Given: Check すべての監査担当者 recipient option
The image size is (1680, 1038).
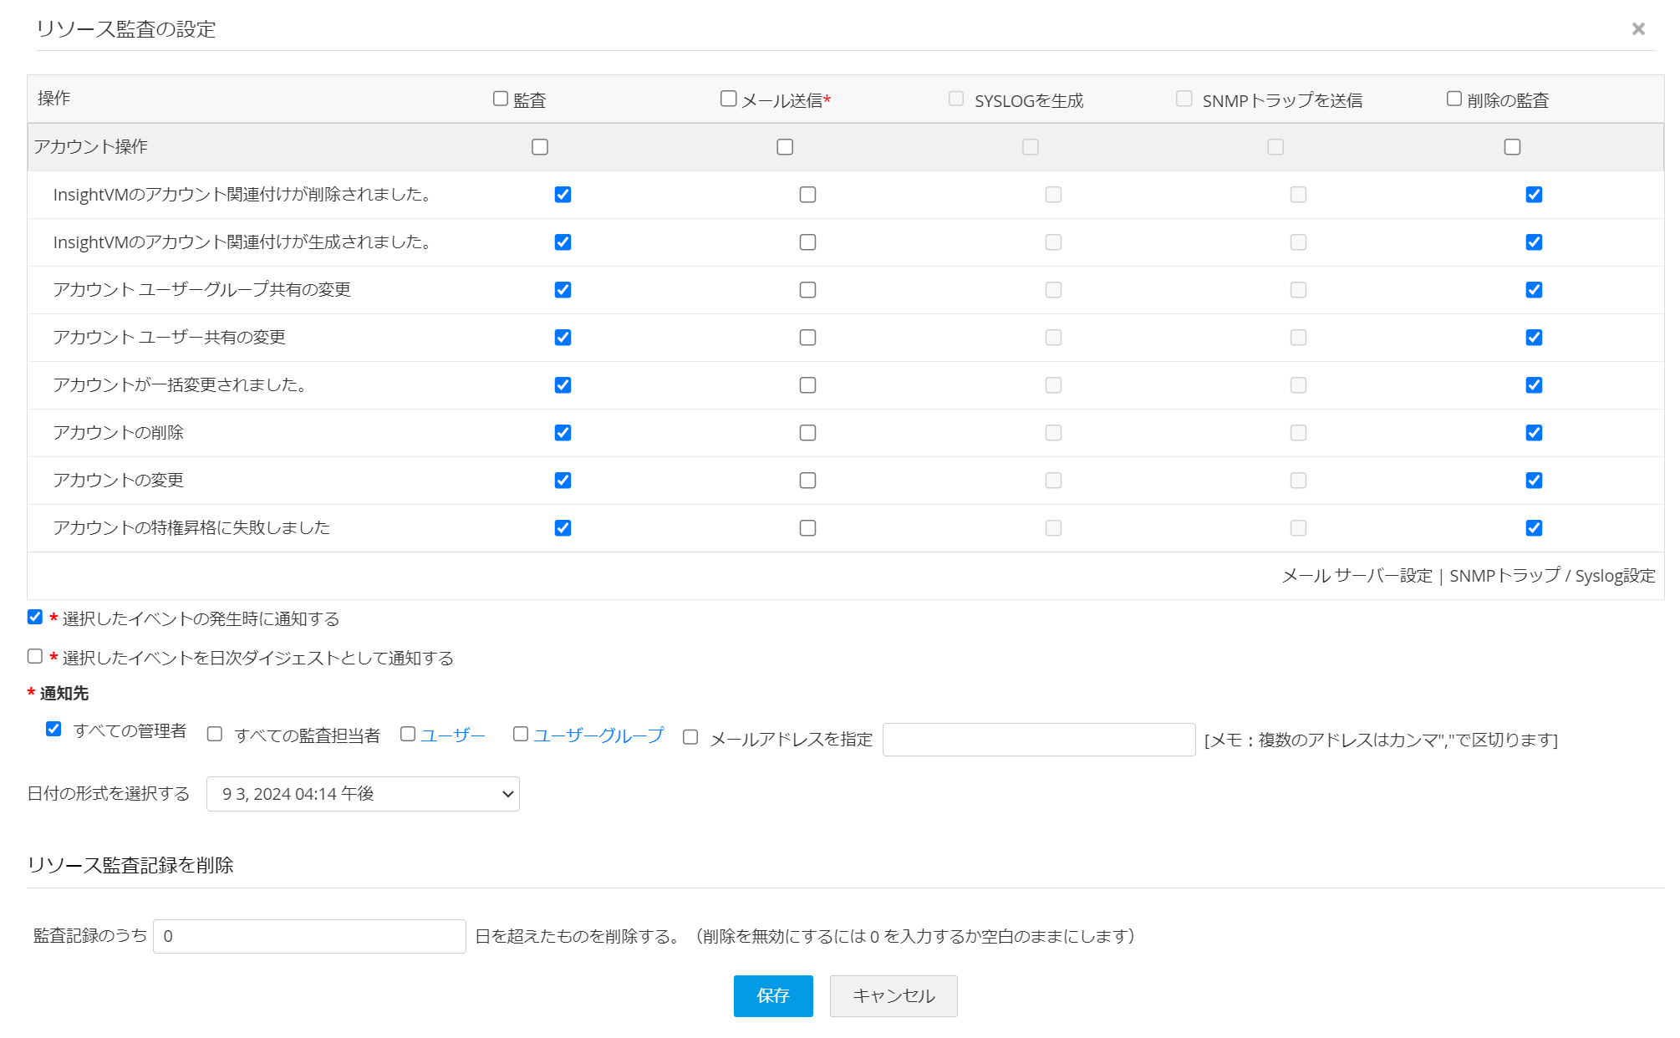Looking at the screenshot, I should pos(215,734).
